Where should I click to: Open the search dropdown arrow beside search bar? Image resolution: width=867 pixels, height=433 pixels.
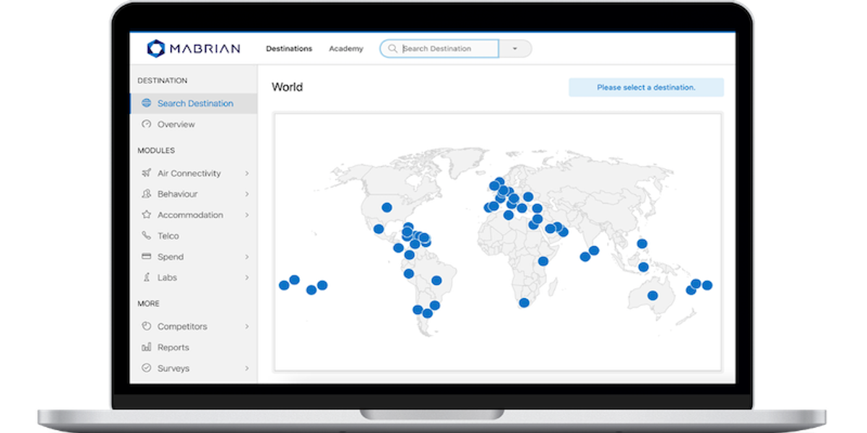pos(514,48)
